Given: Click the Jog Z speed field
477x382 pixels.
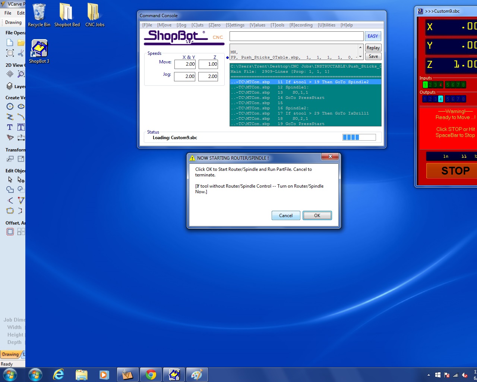Looking at the screenshot, I should (208, 76).
